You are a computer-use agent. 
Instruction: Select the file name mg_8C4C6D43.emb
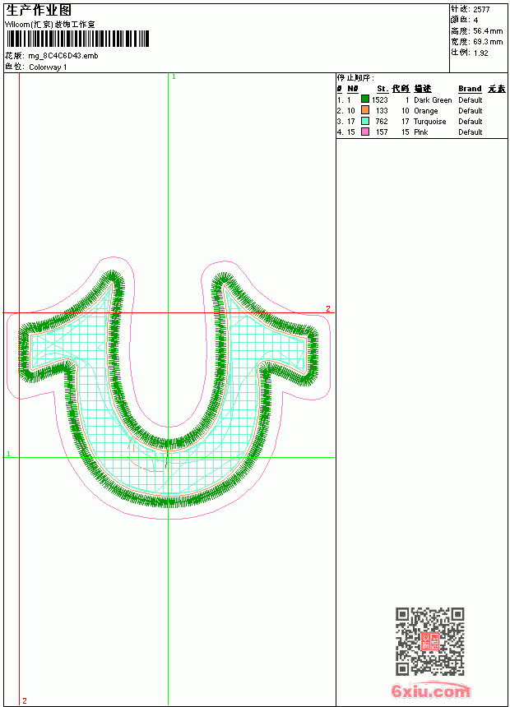(63, 56)
